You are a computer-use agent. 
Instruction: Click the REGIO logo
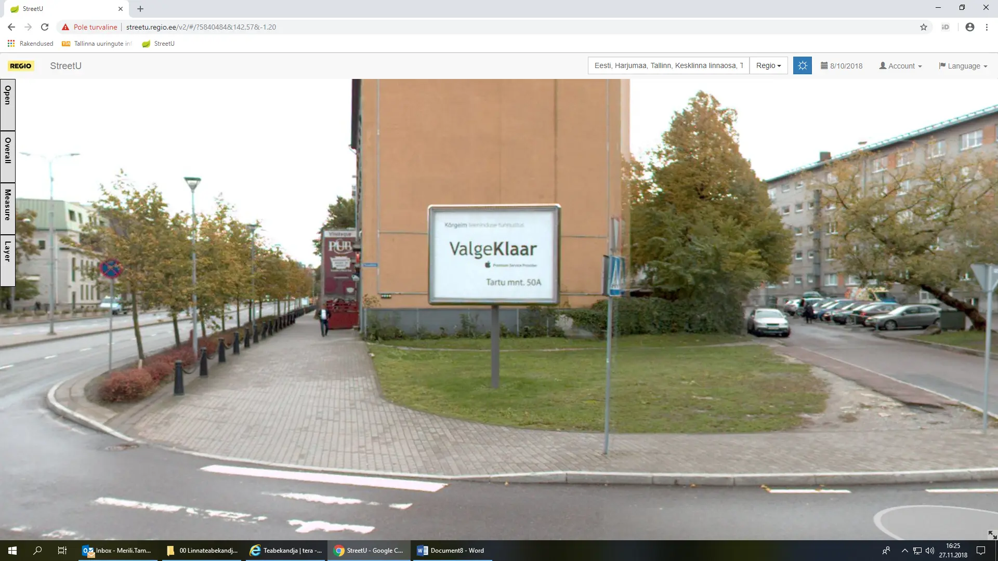pos(21,66)
